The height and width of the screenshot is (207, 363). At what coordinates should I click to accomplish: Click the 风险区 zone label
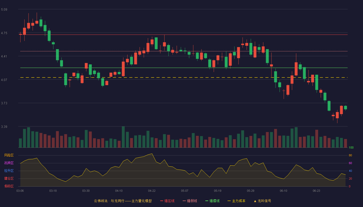[x=9, y=155]
